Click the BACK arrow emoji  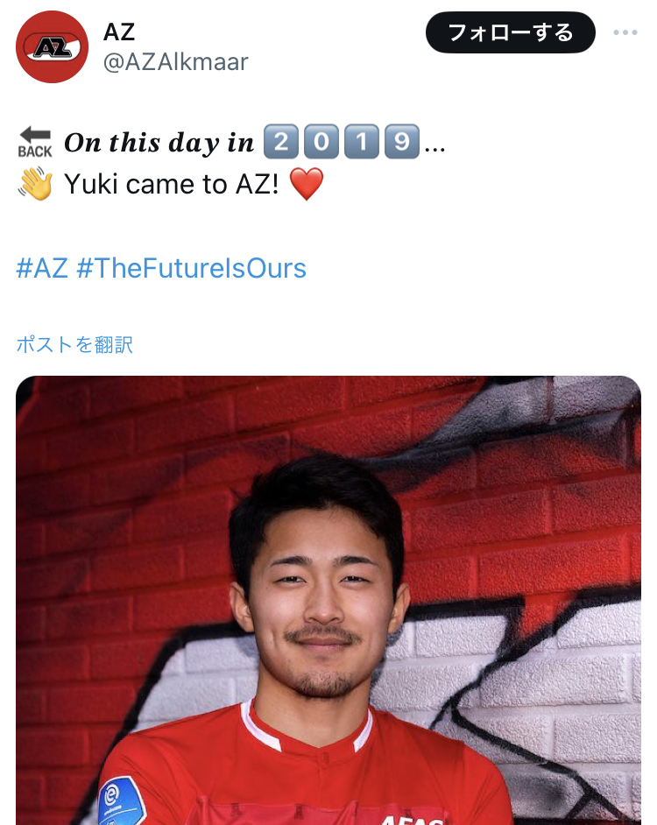pos(35,142)
